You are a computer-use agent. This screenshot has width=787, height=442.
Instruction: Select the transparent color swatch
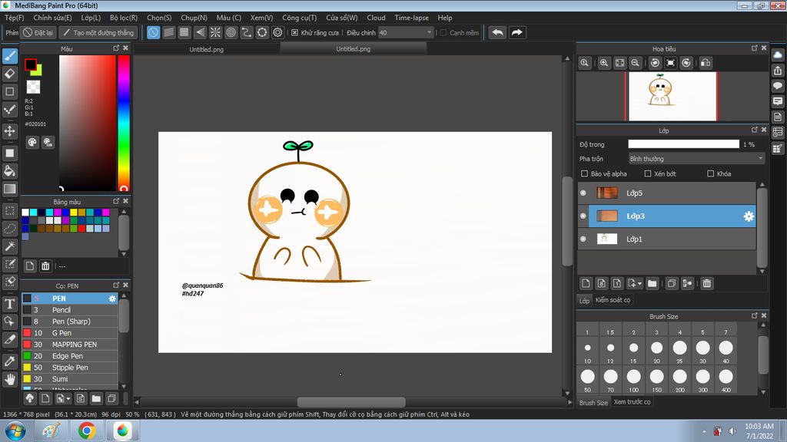33,87
